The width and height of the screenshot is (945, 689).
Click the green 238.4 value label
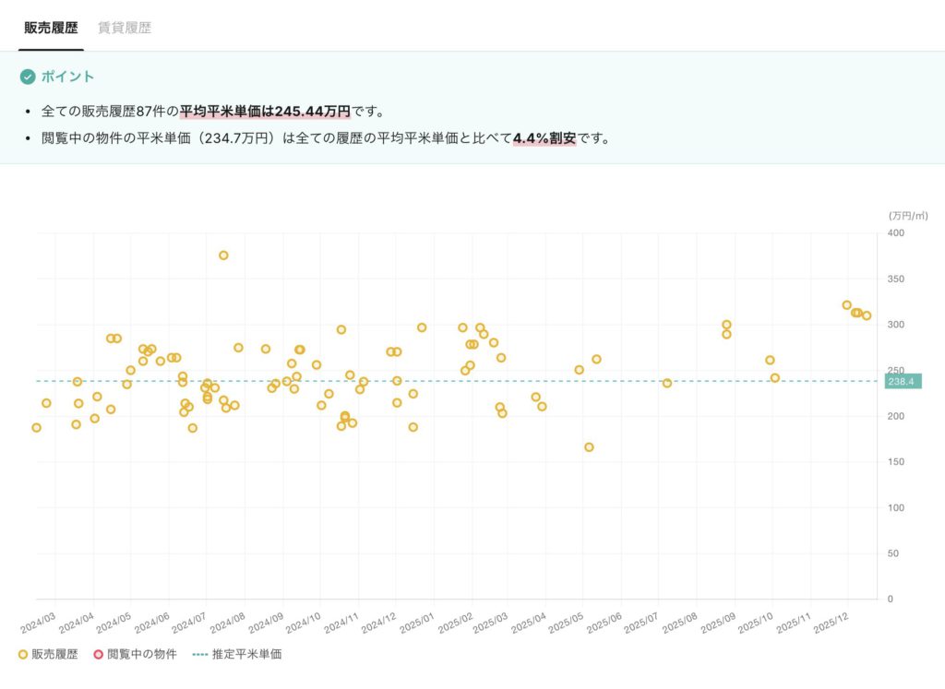900,381
